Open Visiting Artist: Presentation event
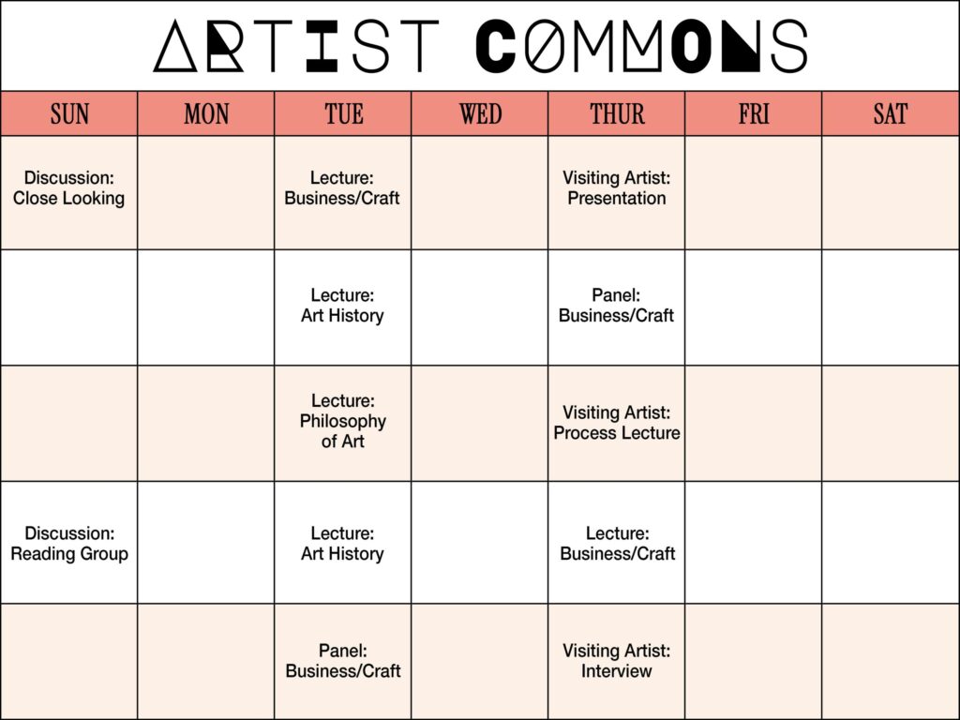This screenshot has width=960, height=720. coord(617,187)
